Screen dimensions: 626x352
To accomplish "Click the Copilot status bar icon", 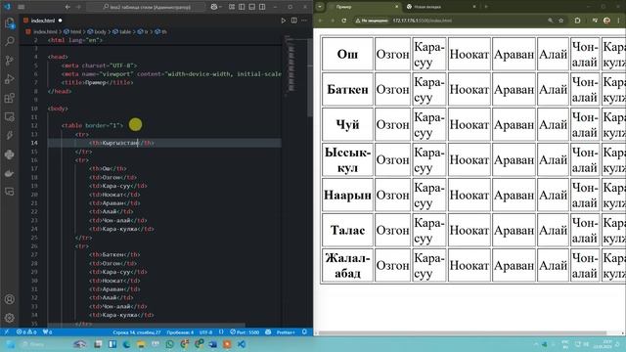I will click(x=268, y=332).
